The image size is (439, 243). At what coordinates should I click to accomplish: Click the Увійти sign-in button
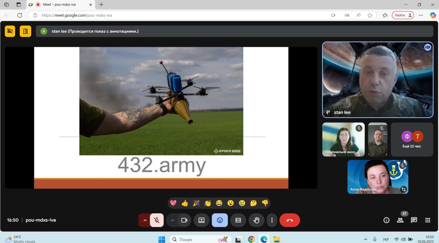(403, 15)
